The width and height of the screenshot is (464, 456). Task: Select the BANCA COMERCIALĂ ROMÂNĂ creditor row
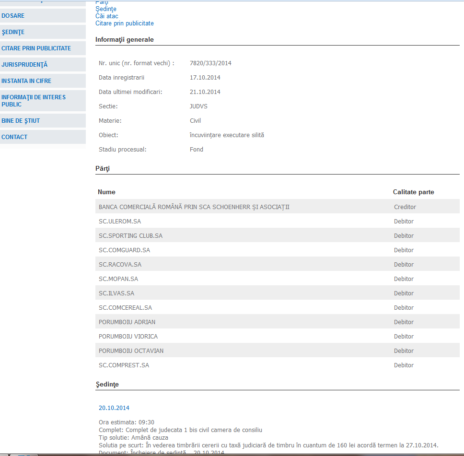pos(194,207)
